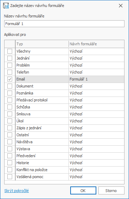Select the Úkol checkbox

point(10,121)
